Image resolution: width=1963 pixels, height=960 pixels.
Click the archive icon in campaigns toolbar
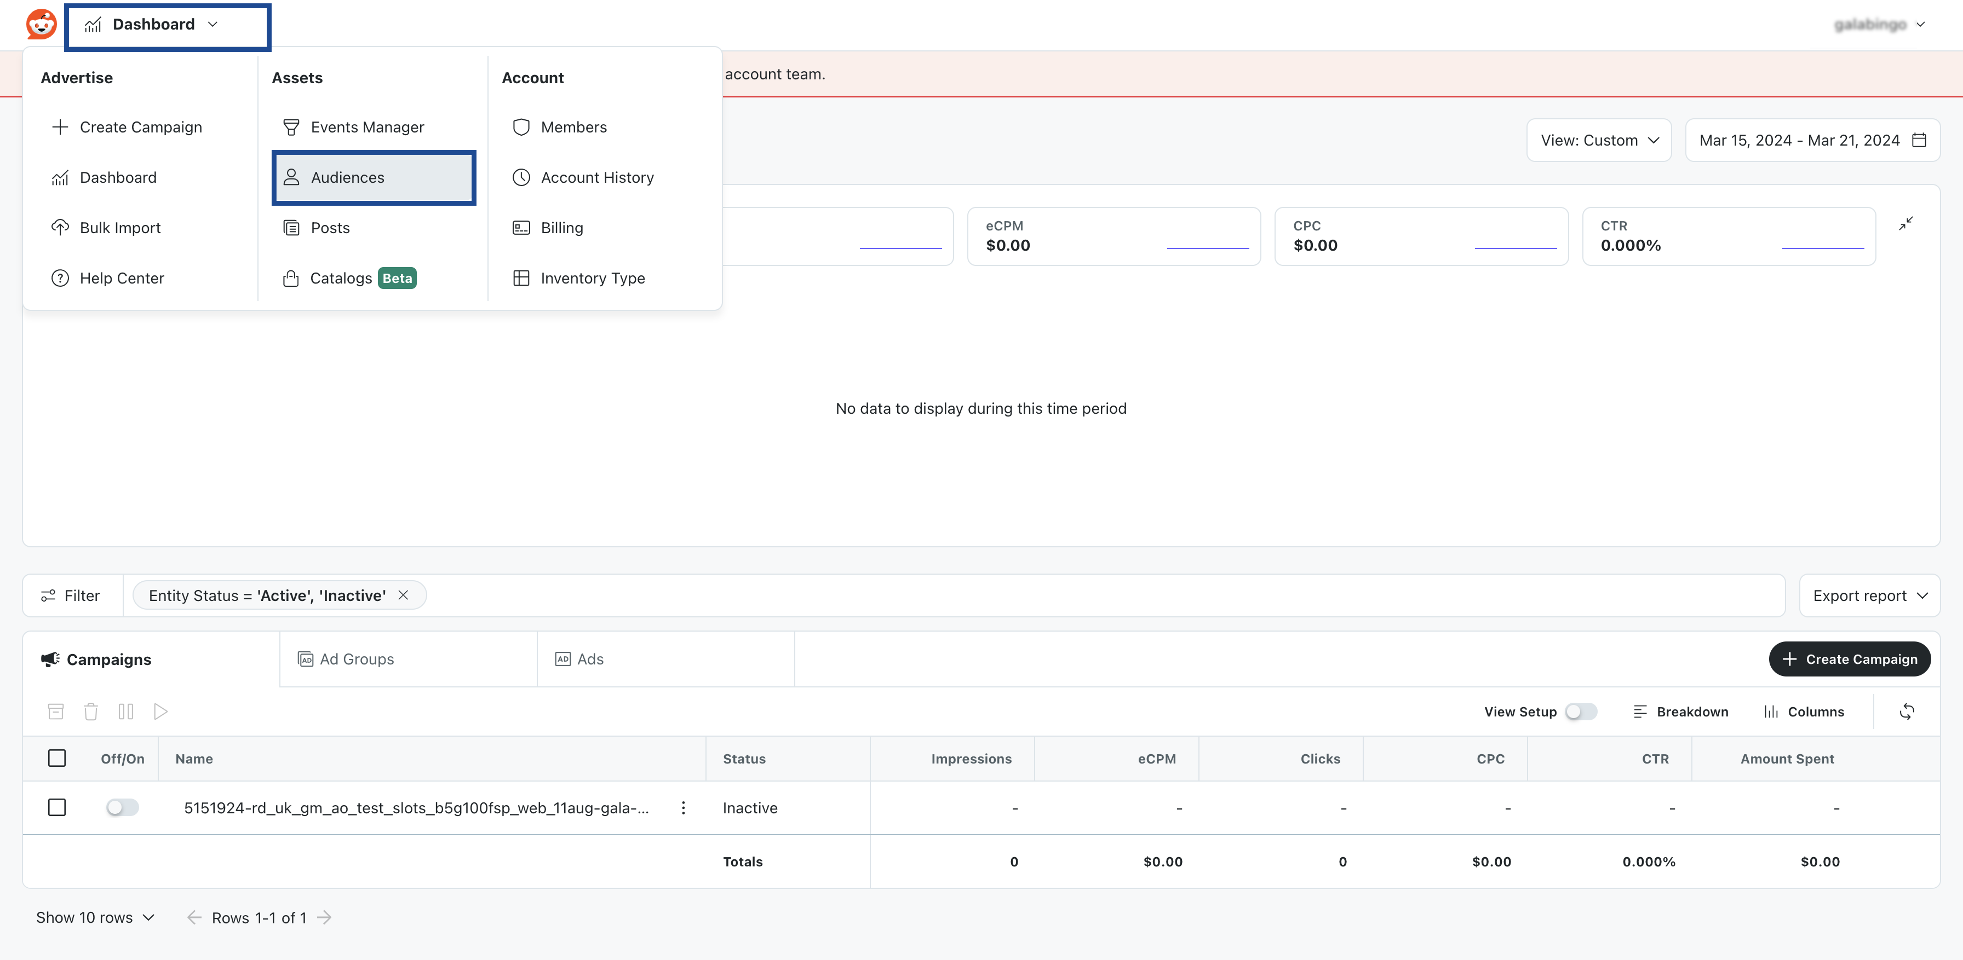[56, 711]
